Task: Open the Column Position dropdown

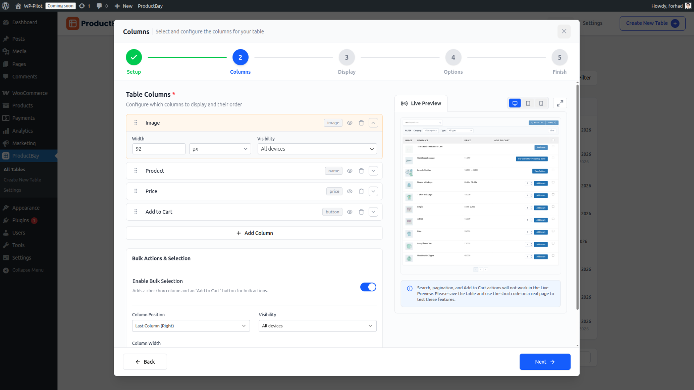Action: pyautogui.click(x=190, y=325)
